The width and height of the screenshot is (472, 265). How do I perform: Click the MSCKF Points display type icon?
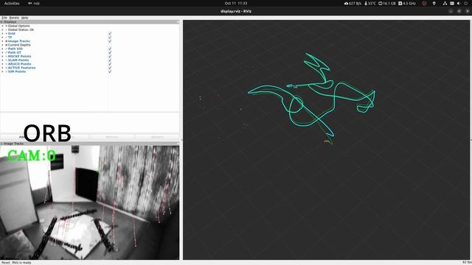pos(7,56)
